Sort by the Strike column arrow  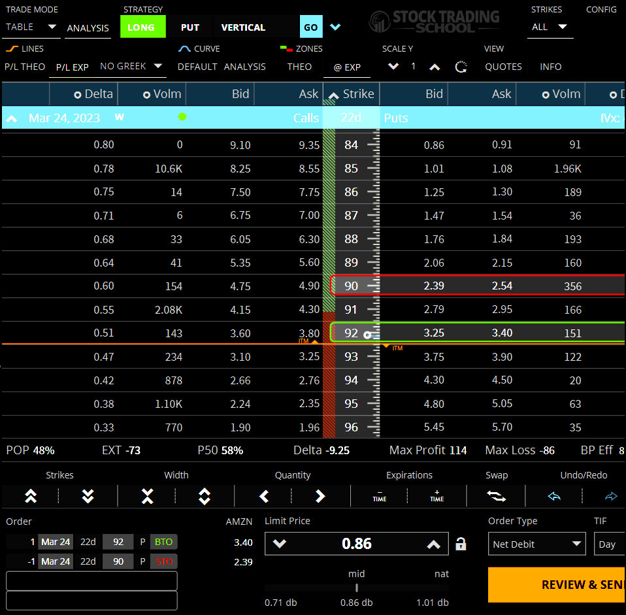(x=333, y=95)
